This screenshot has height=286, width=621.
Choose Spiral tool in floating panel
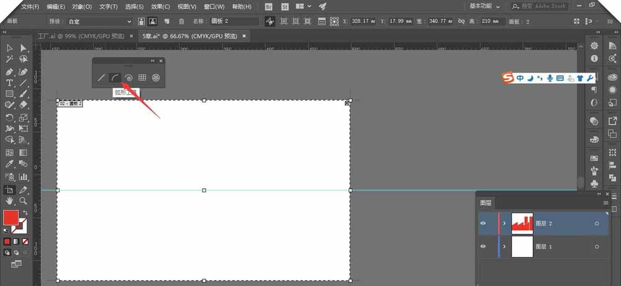pos(129,78)
